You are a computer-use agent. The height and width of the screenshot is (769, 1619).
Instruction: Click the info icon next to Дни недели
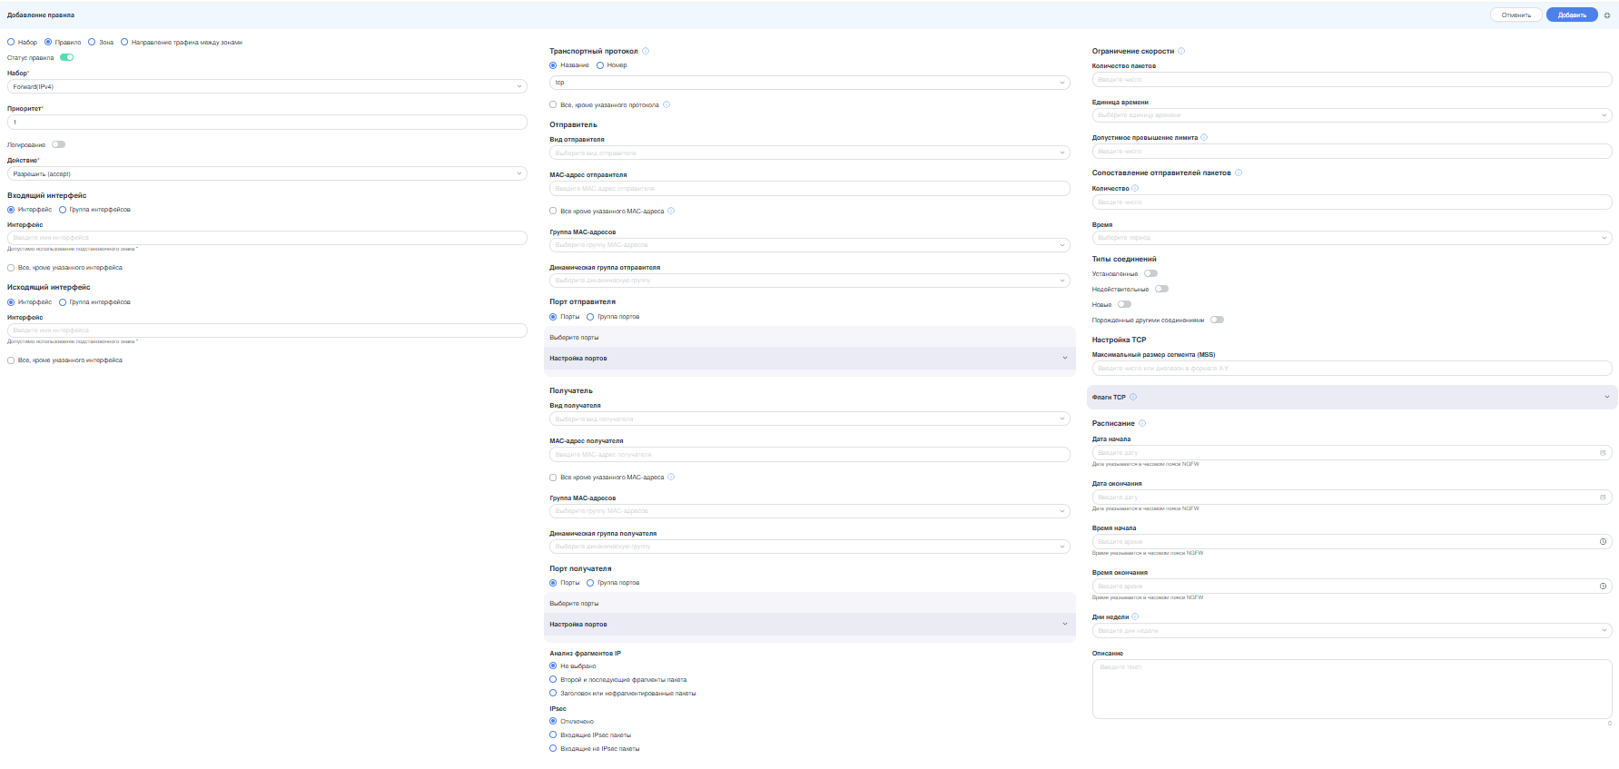coord(1135,617)
